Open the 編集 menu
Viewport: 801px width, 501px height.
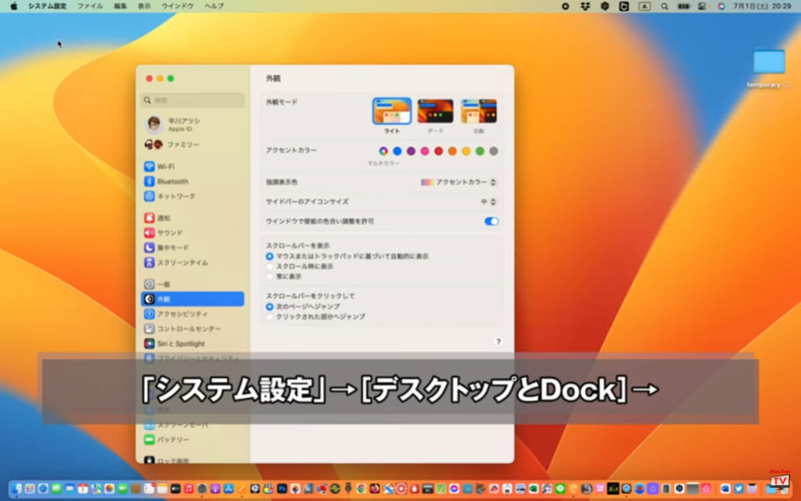click(x=120, y=6)
